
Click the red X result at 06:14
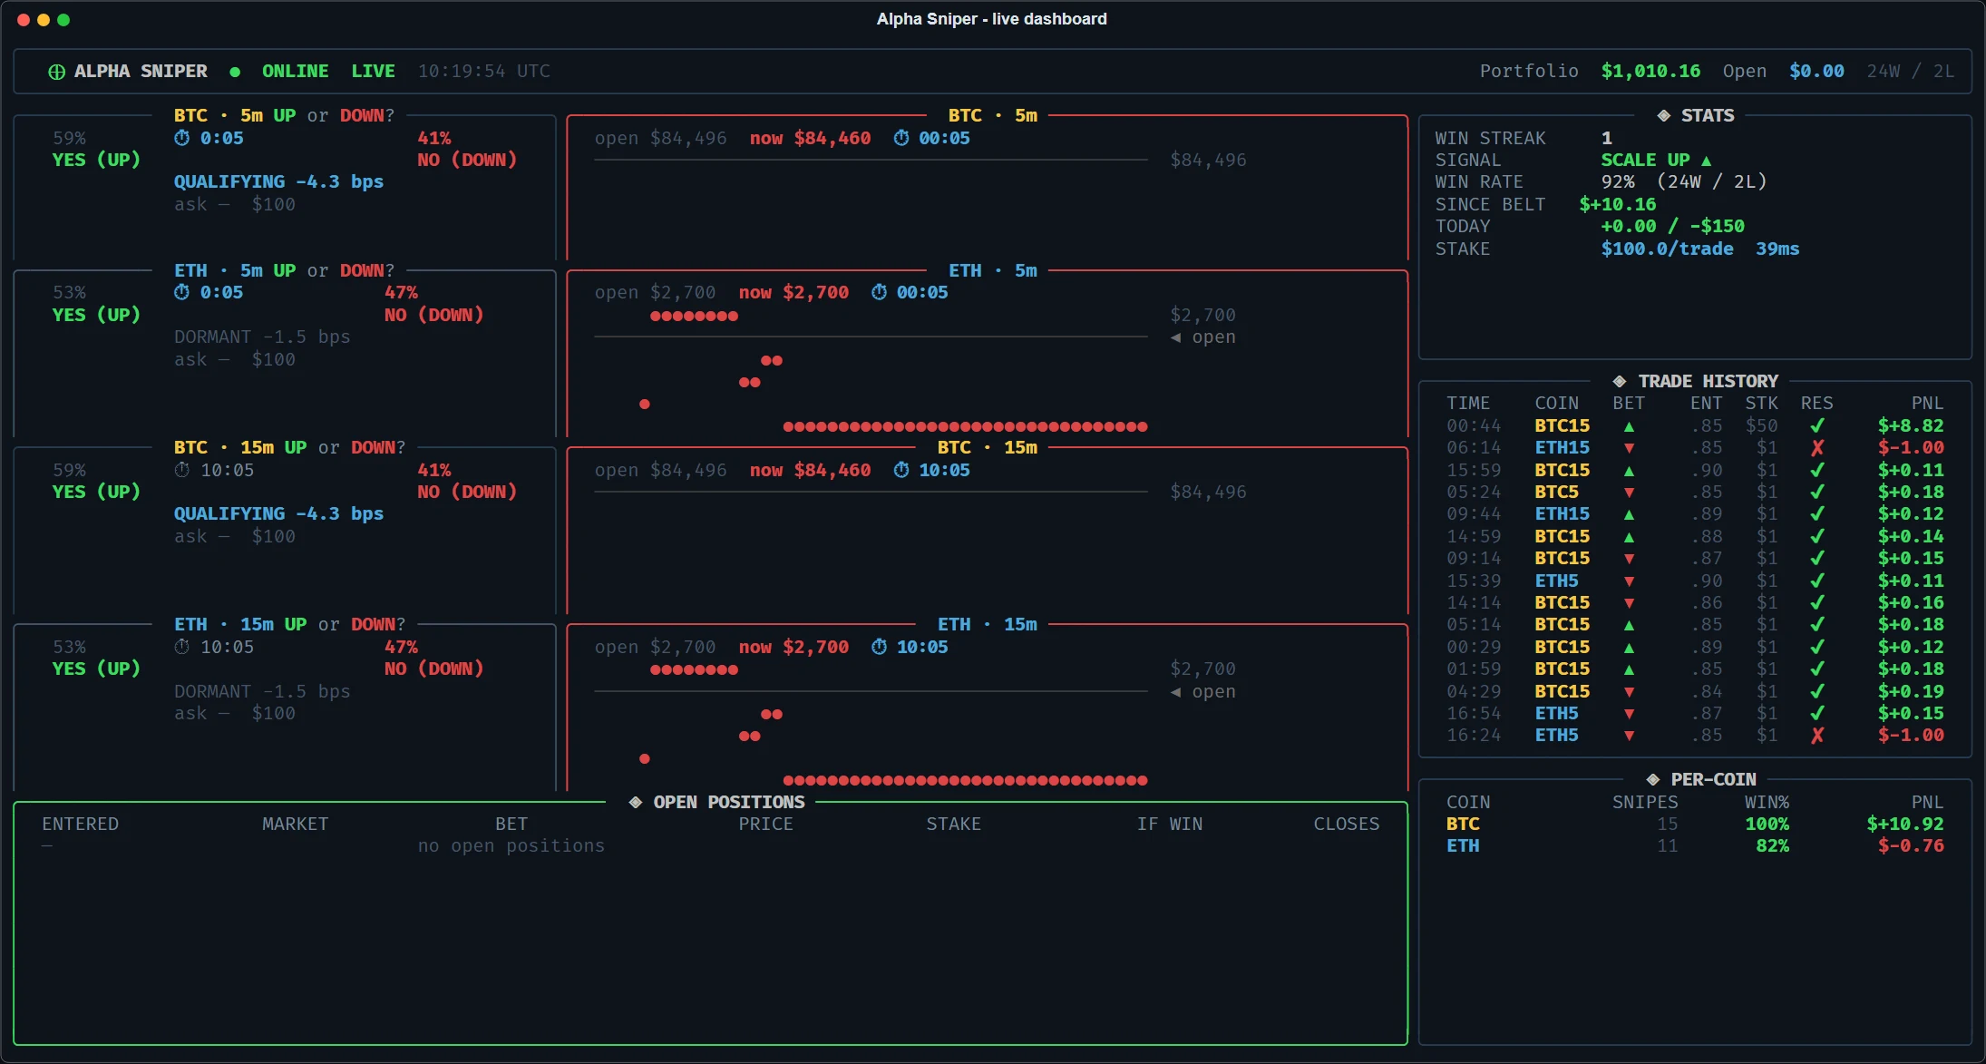tap(1817, 448)
